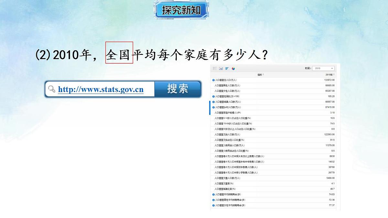The width and height of the screenshot is (388, 218).
Task: Select row 人口普查少数民族人口数(万人)
Action: [274, 145]
